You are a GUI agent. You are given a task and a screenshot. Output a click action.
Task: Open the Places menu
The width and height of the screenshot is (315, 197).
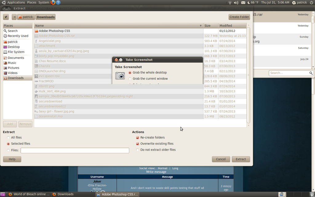pos(32,2)
